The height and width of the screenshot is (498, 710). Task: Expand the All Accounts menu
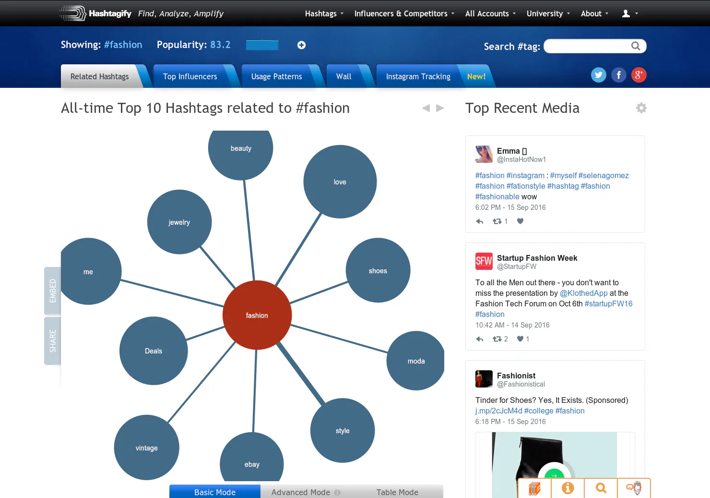[x=490, y=13]
